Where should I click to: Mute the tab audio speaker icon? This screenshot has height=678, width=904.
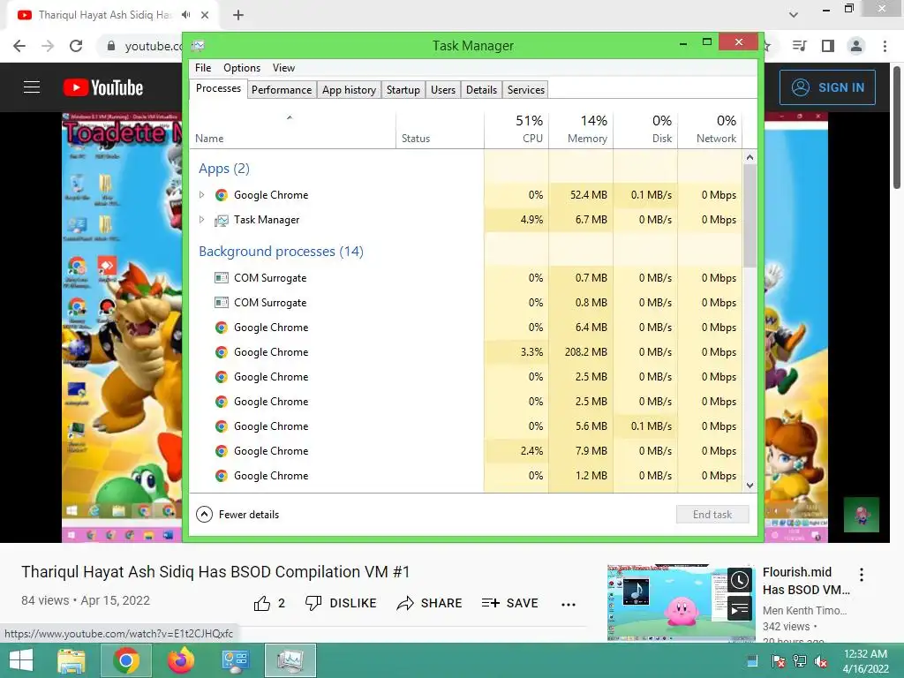click(x=185, y=15)
